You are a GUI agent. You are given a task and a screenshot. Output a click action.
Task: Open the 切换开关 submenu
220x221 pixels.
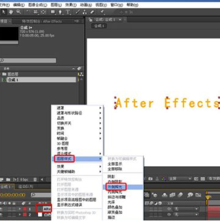pyautogui.click(x=77, y=123)
